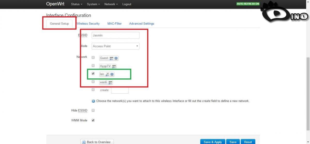310x144 pixels.
Task: Click the info icon beside network help text
Action: [x=94, y=101]
